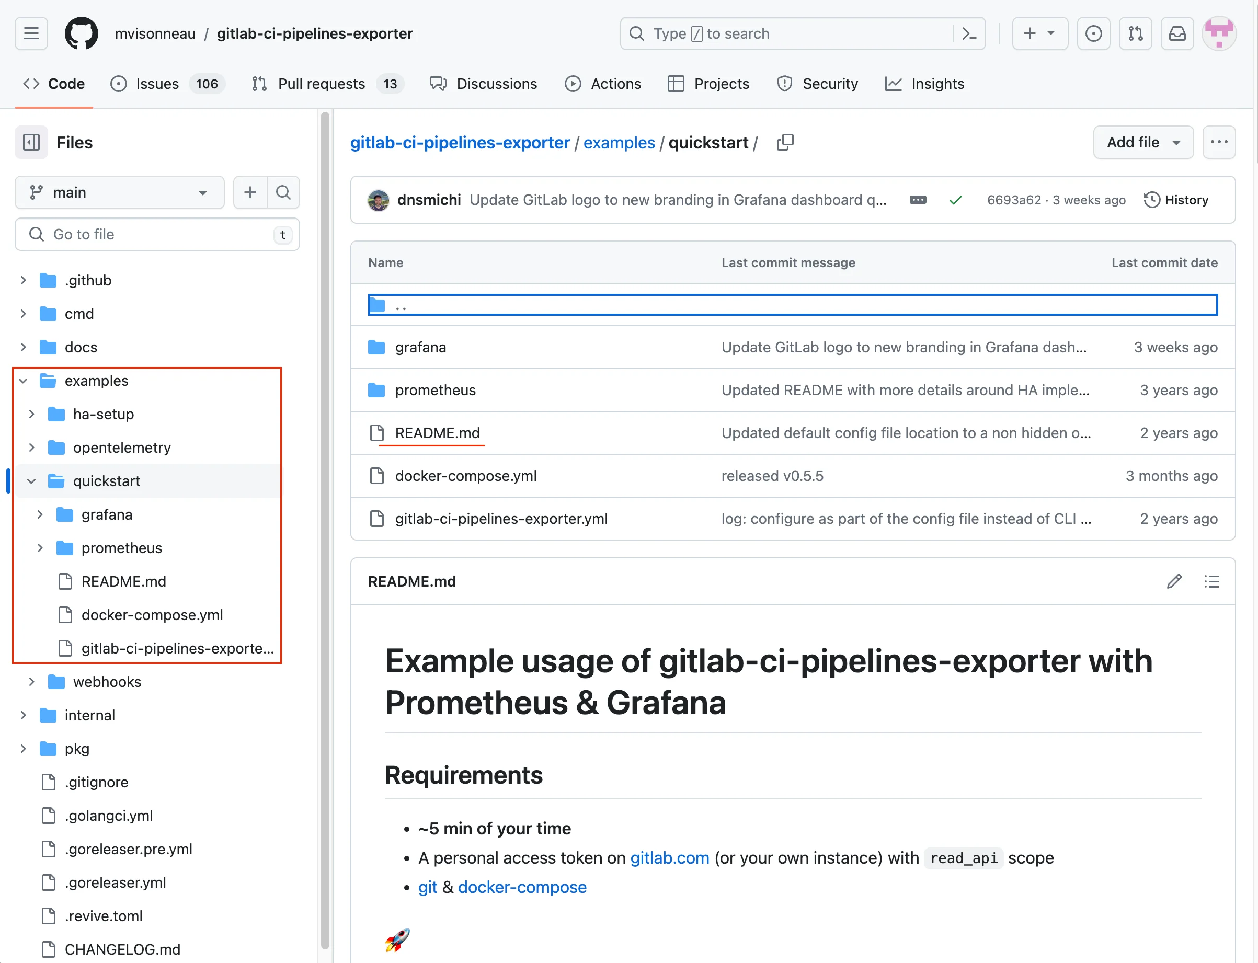This screenshot has width=1258, height=963.
Task: Open the Add file dropdown
Action: point(1143,142)
